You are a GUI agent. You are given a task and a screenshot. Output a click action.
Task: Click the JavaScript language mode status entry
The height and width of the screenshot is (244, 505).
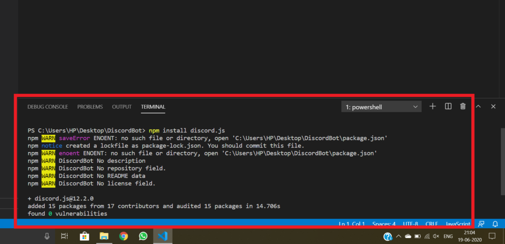(x=458, y=224)
